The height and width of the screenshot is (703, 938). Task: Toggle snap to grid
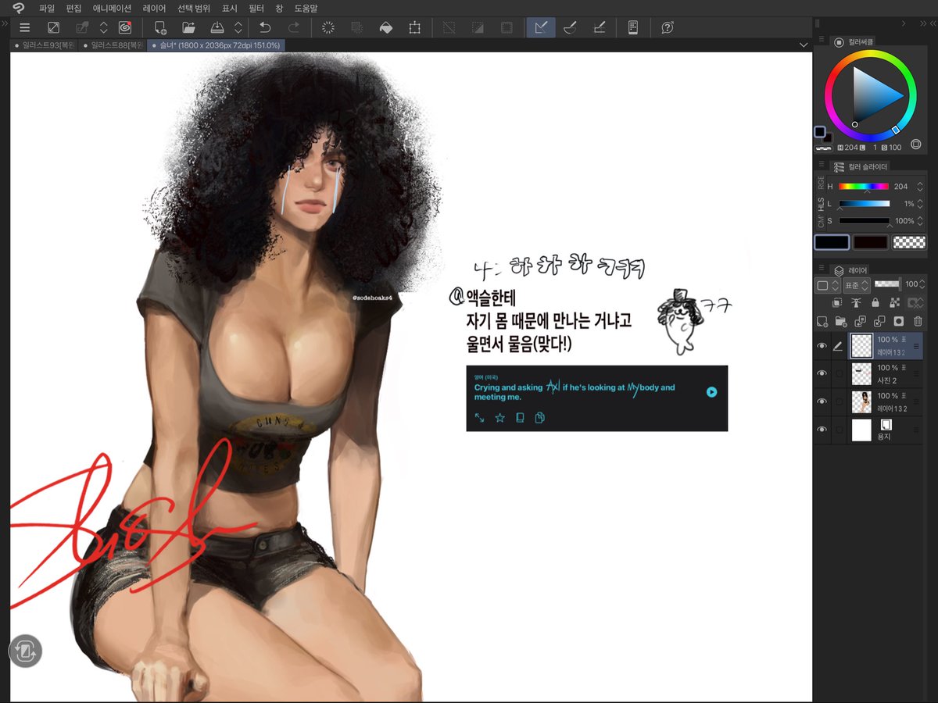coord(600,27)
